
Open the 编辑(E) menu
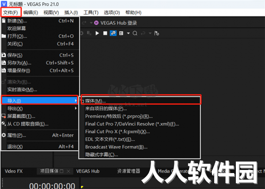(x=30, y=12)
